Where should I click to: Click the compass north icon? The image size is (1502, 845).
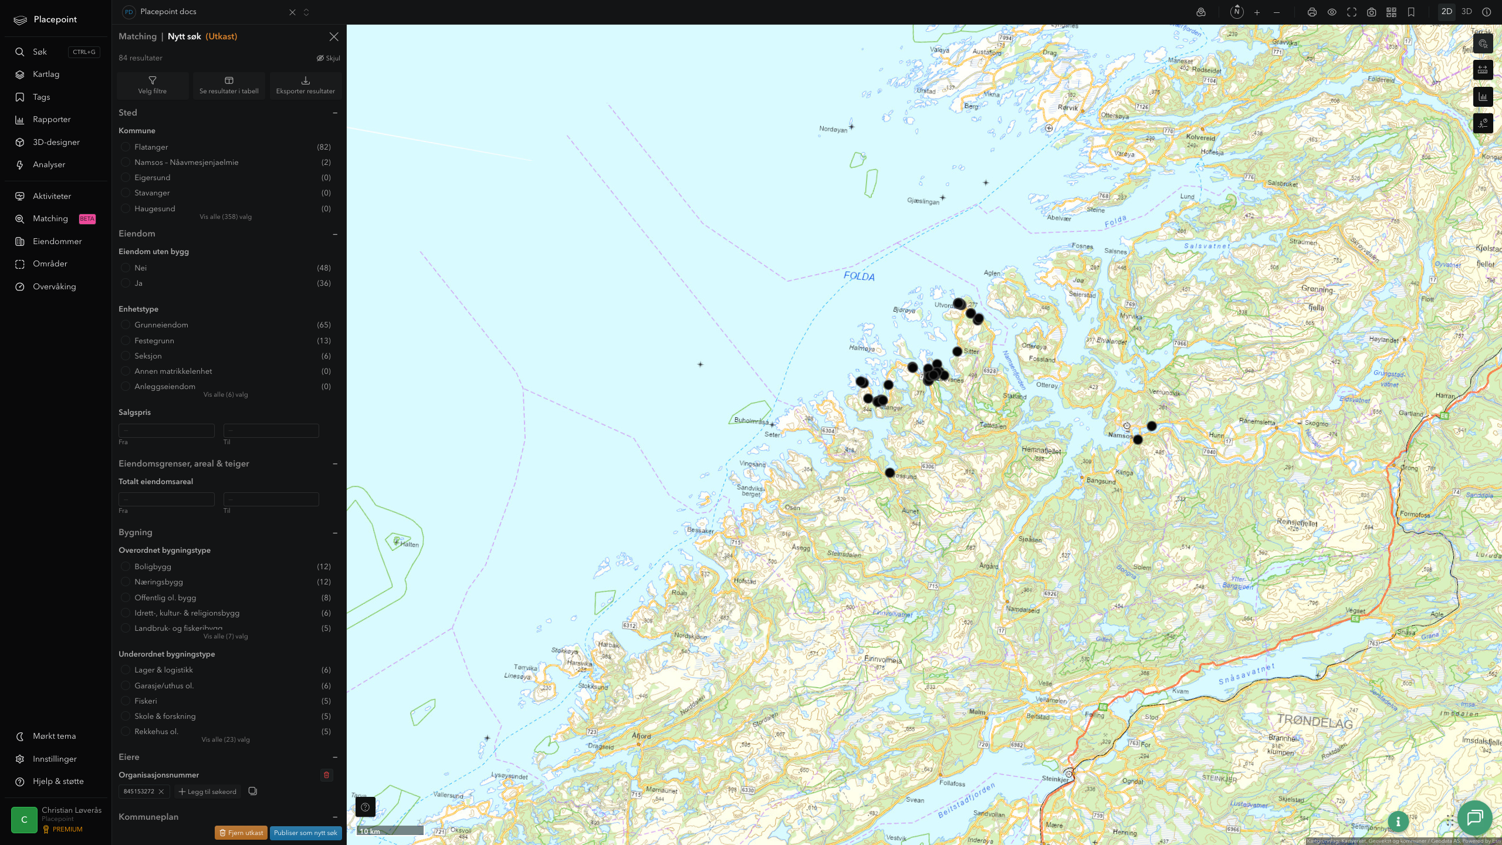pos(1237,12)
